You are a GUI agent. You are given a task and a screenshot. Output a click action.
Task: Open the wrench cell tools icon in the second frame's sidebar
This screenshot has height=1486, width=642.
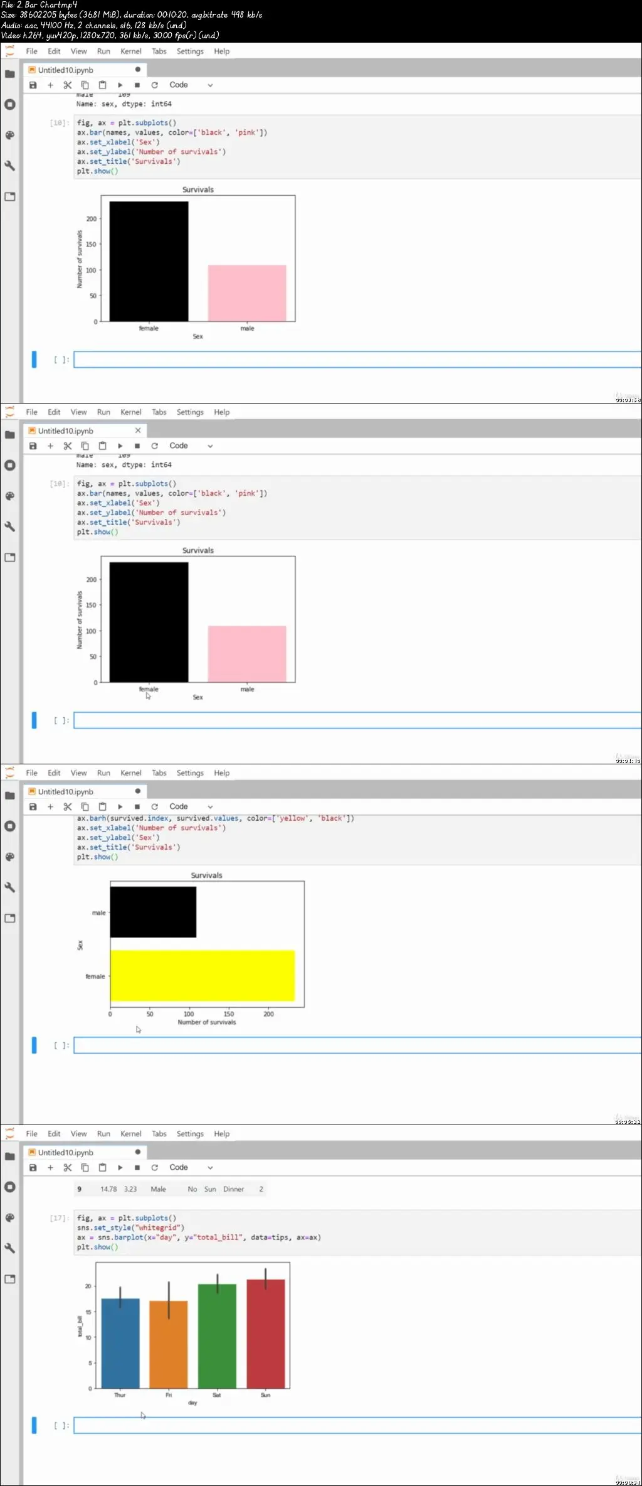(10, 527)
